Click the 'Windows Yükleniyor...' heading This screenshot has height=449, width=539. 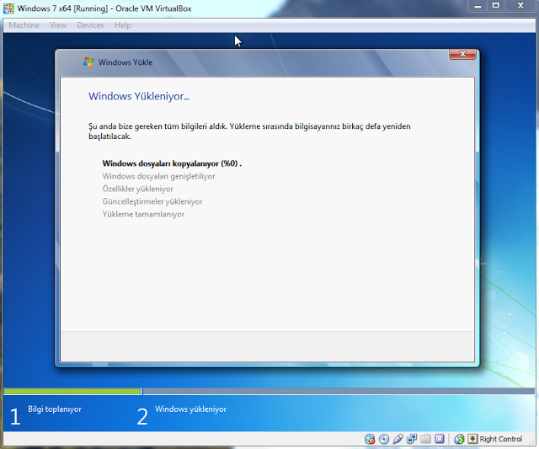(x=139, y=96)
